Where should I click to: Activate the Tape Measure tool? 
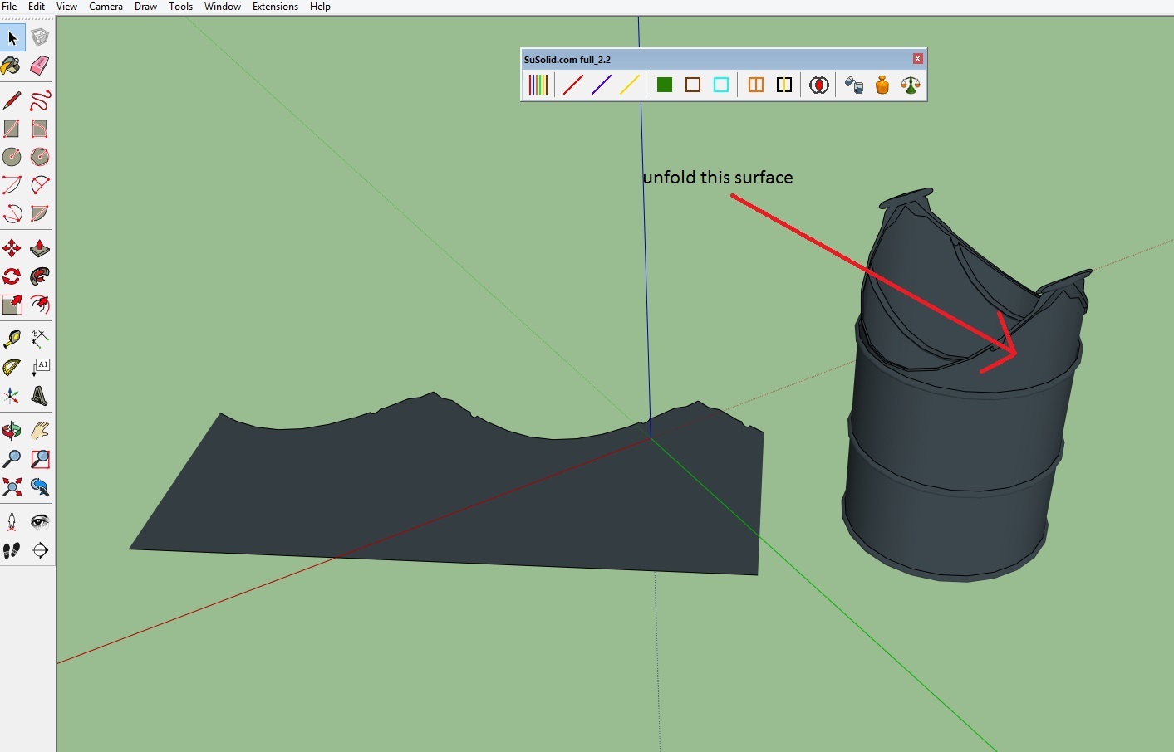point(12,339)
